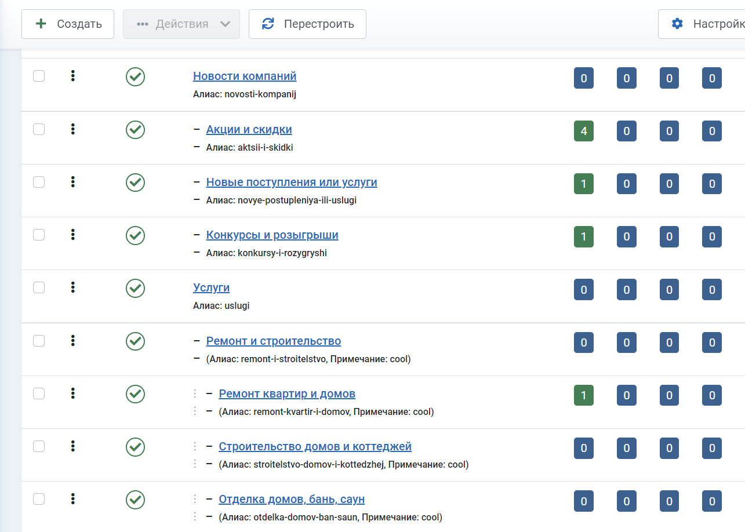Open three-dot dropdown for Услуги row
This screenshot has width=745, height=532.
[x=73, y=287]
